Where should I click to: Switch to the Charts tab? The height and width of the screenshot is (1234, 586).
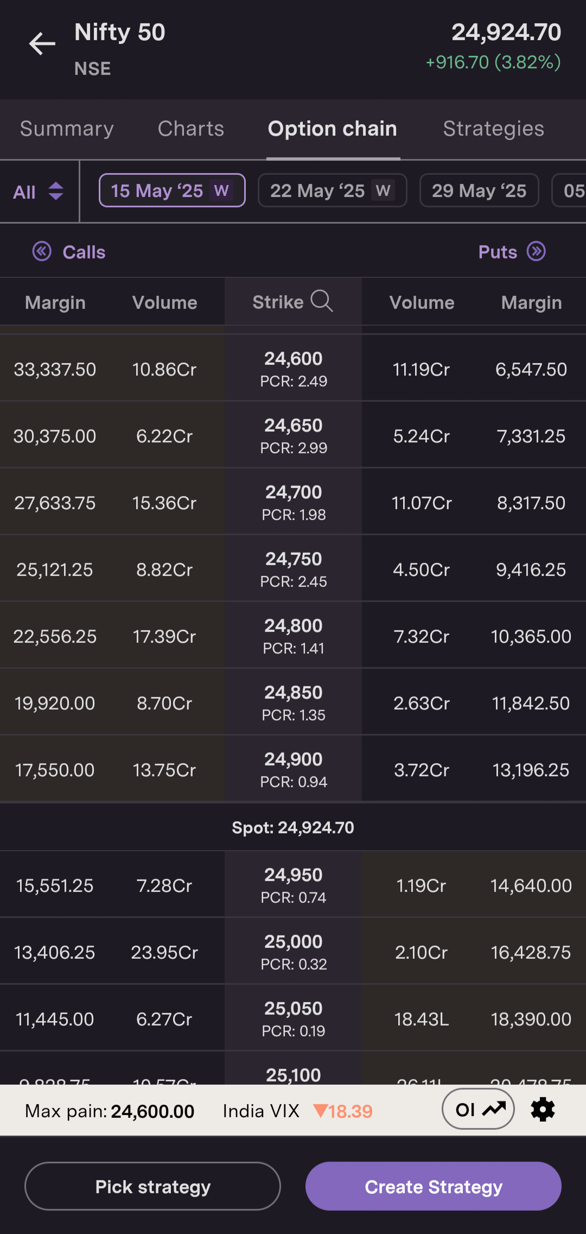click(191, 129)
